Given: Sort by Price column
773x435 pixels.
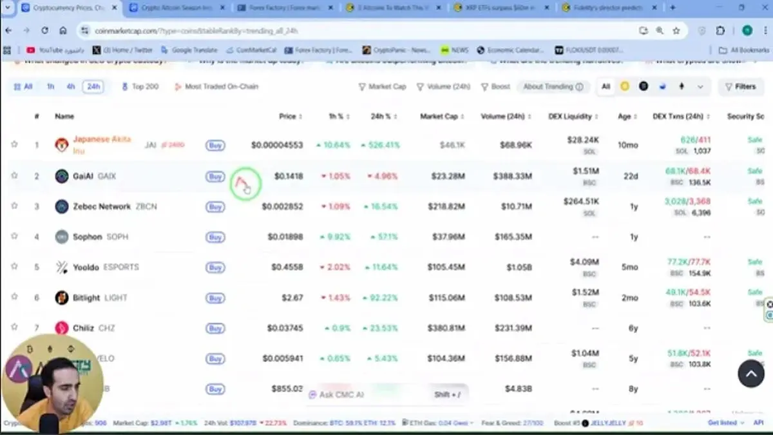Looking at the screenshot, I should pyautogui.click(x=291, y=117).
